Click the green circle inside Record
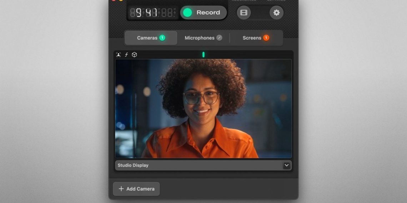Image resolution: width=407 pixels, height=203 pixels. tap(187, 13)
